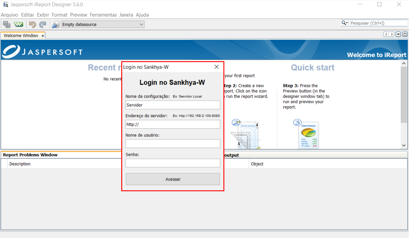Click the search magnifier icon dropdown
The image size is (409, 238).
344,23
